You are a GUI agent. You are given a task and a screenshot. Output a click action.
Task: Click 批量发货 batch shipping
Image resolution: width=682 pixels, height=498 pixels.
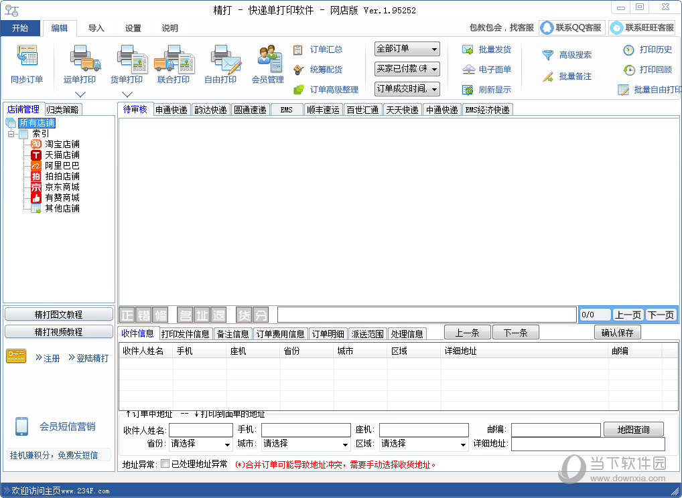pyautogui.click(x=486, y=50)
